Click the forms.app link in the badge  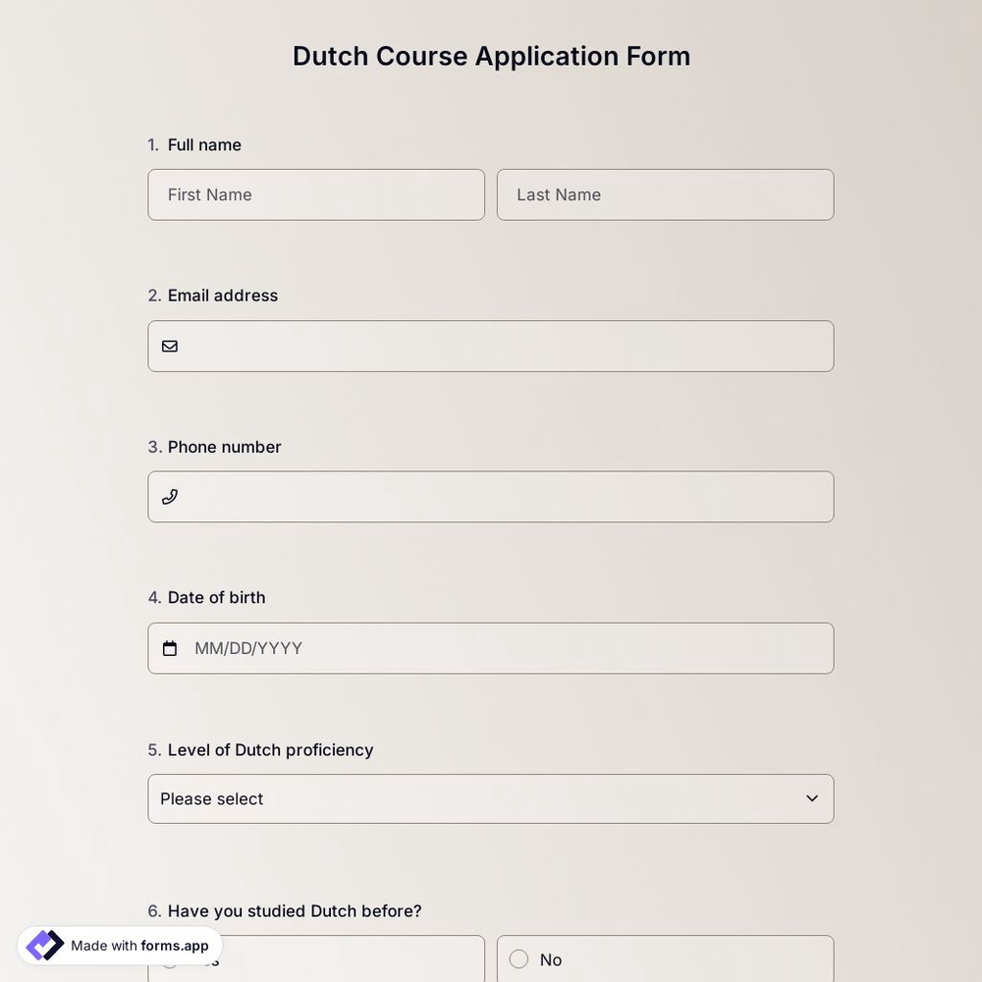pyautogui.click(x=173, y=946)
